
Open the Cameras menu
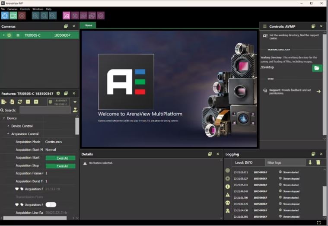13,9
